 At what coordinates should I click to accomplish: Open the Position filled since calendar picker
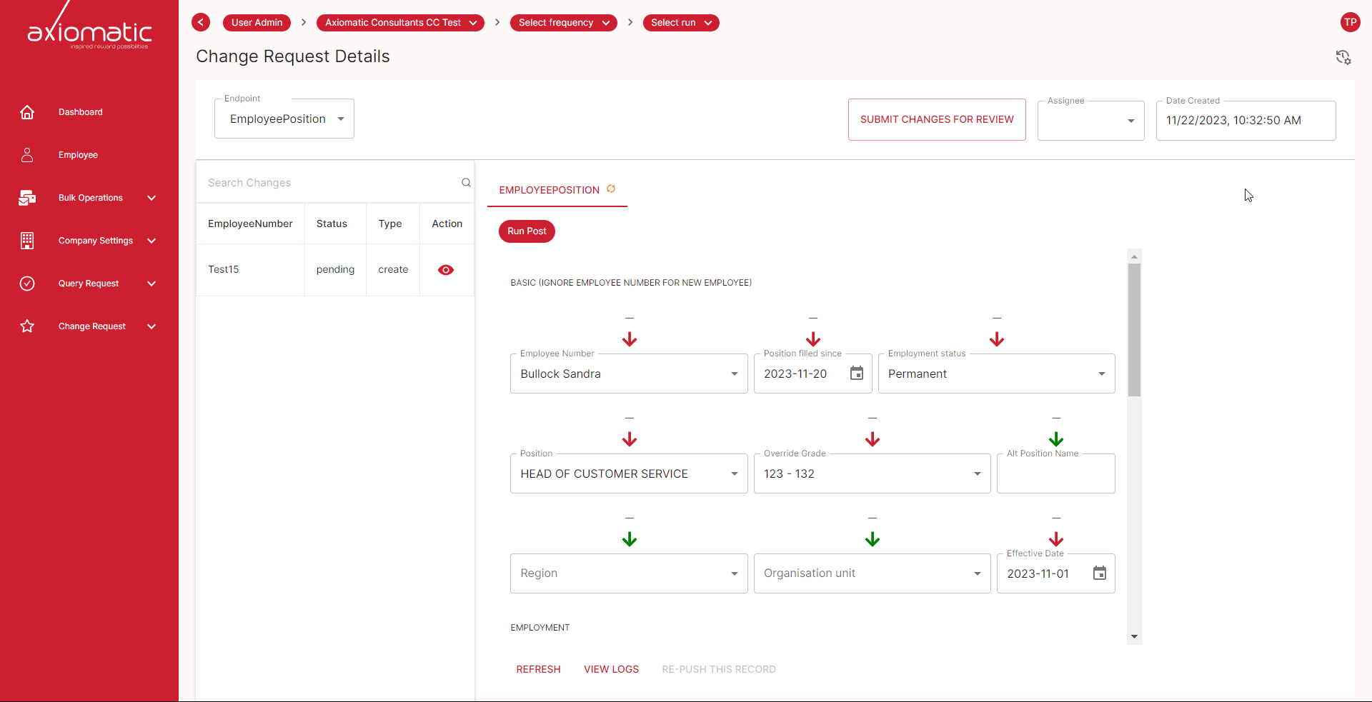(856, 373)
